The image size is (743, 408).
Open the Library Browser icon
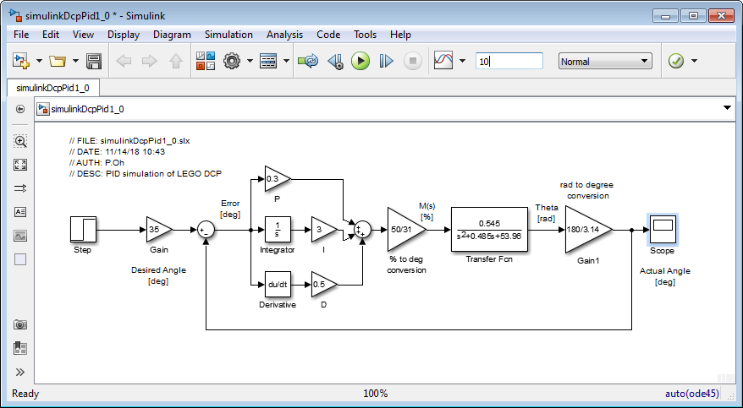tap(206, 61)
